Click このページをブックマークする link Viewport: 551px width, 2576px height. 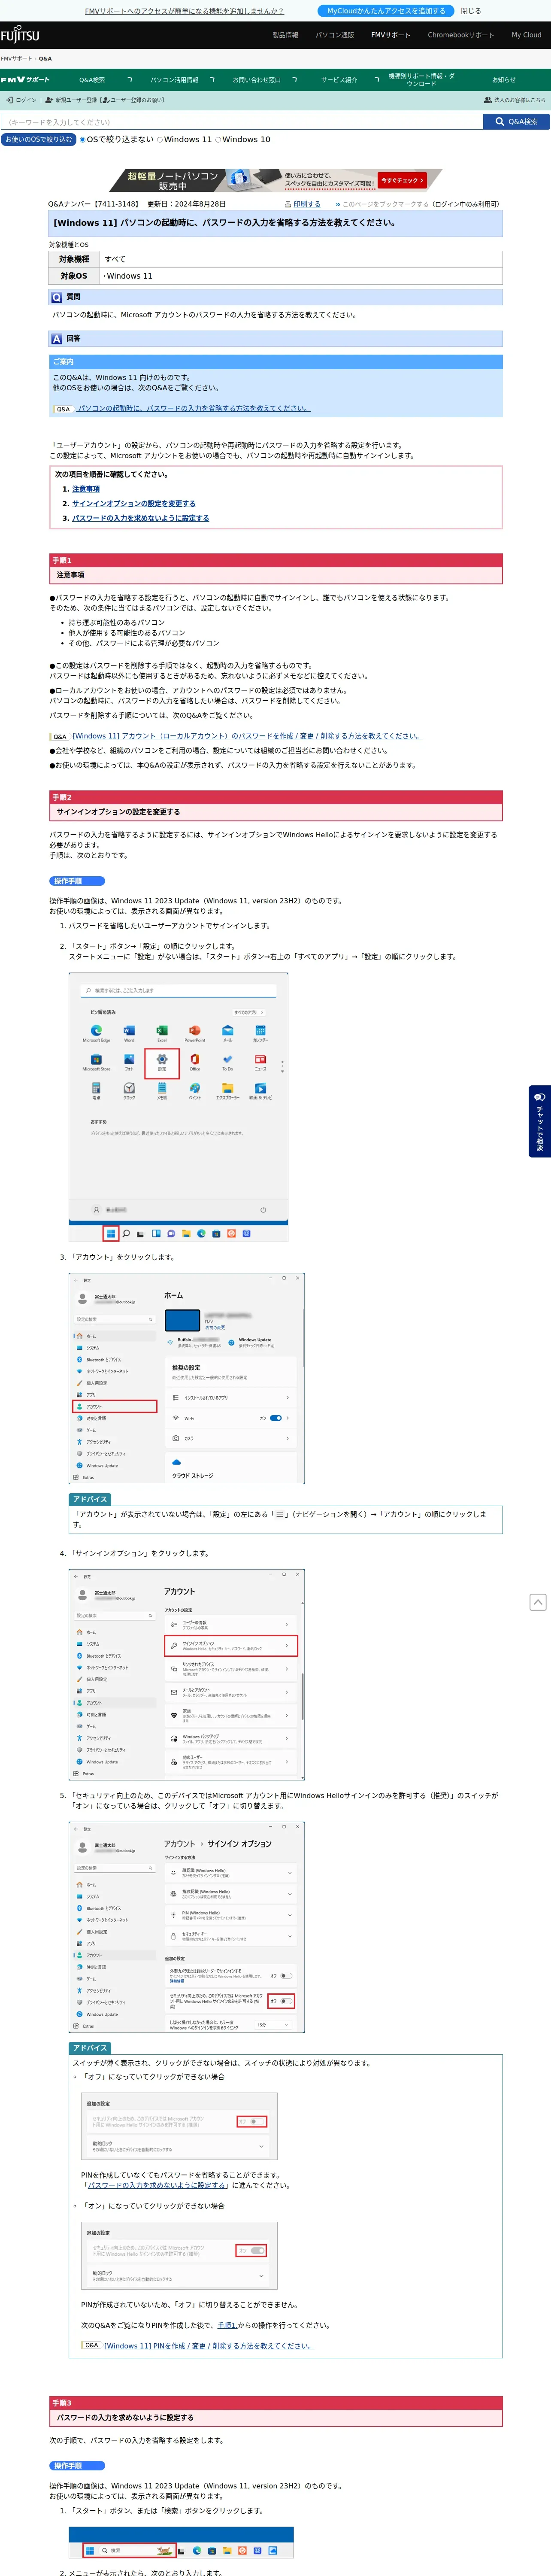click(385, 204)
